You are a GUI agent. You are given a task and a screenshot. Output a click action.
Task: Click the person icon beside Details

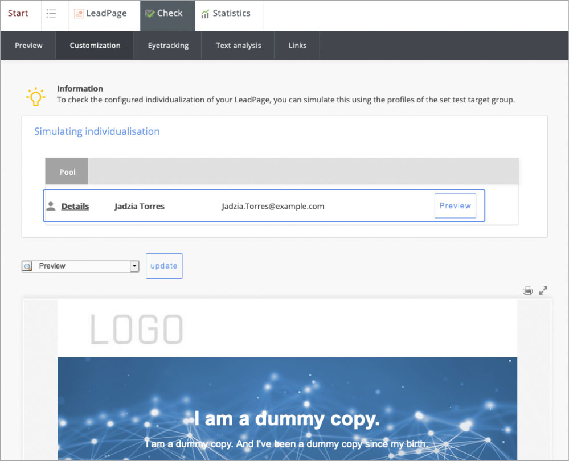[x=51, y=206]
